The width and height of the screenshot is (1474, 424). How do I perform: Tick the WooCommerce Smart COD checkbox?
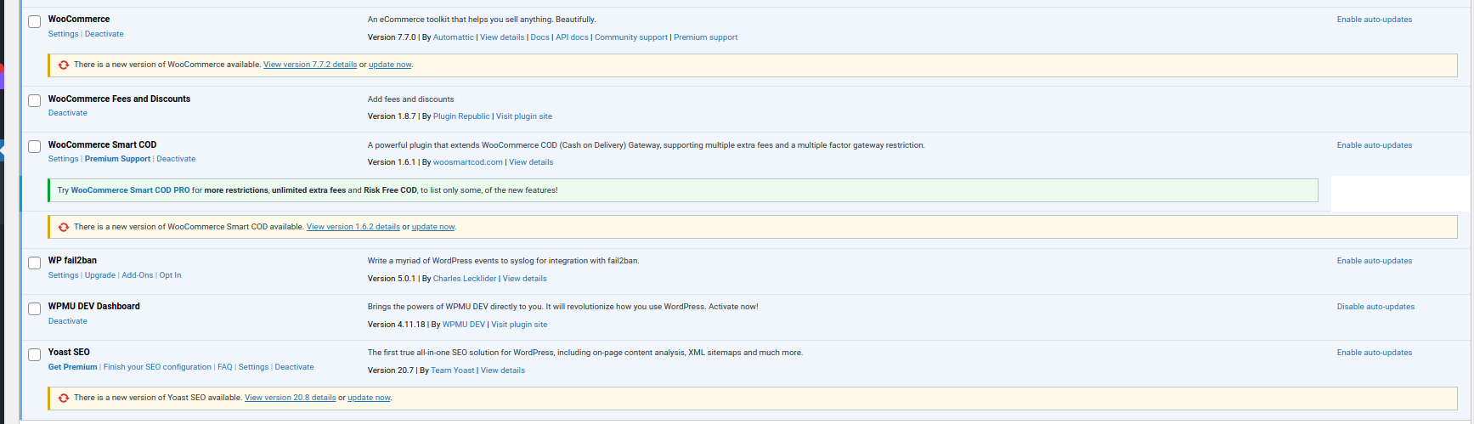35,147
